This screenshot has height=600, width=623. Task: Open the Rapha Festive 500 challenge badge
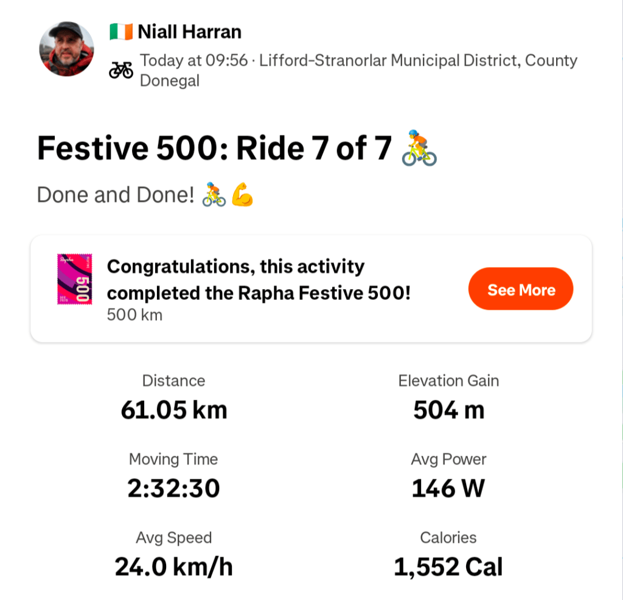[x=74, y=279]
